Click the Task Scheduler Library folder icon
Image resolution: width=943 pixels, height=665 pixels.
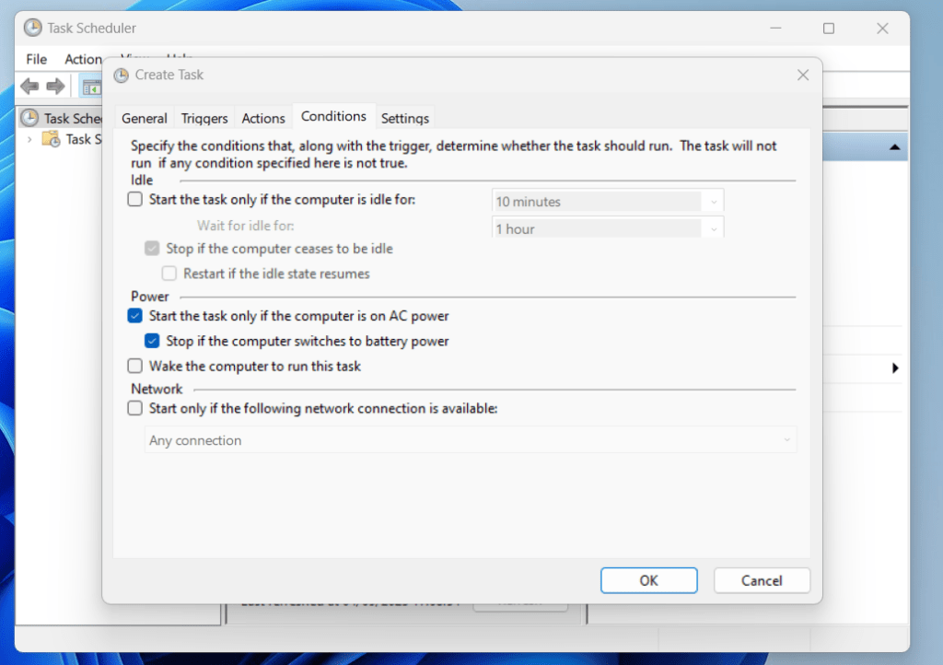pyautogui.click(x=51, y=139)
